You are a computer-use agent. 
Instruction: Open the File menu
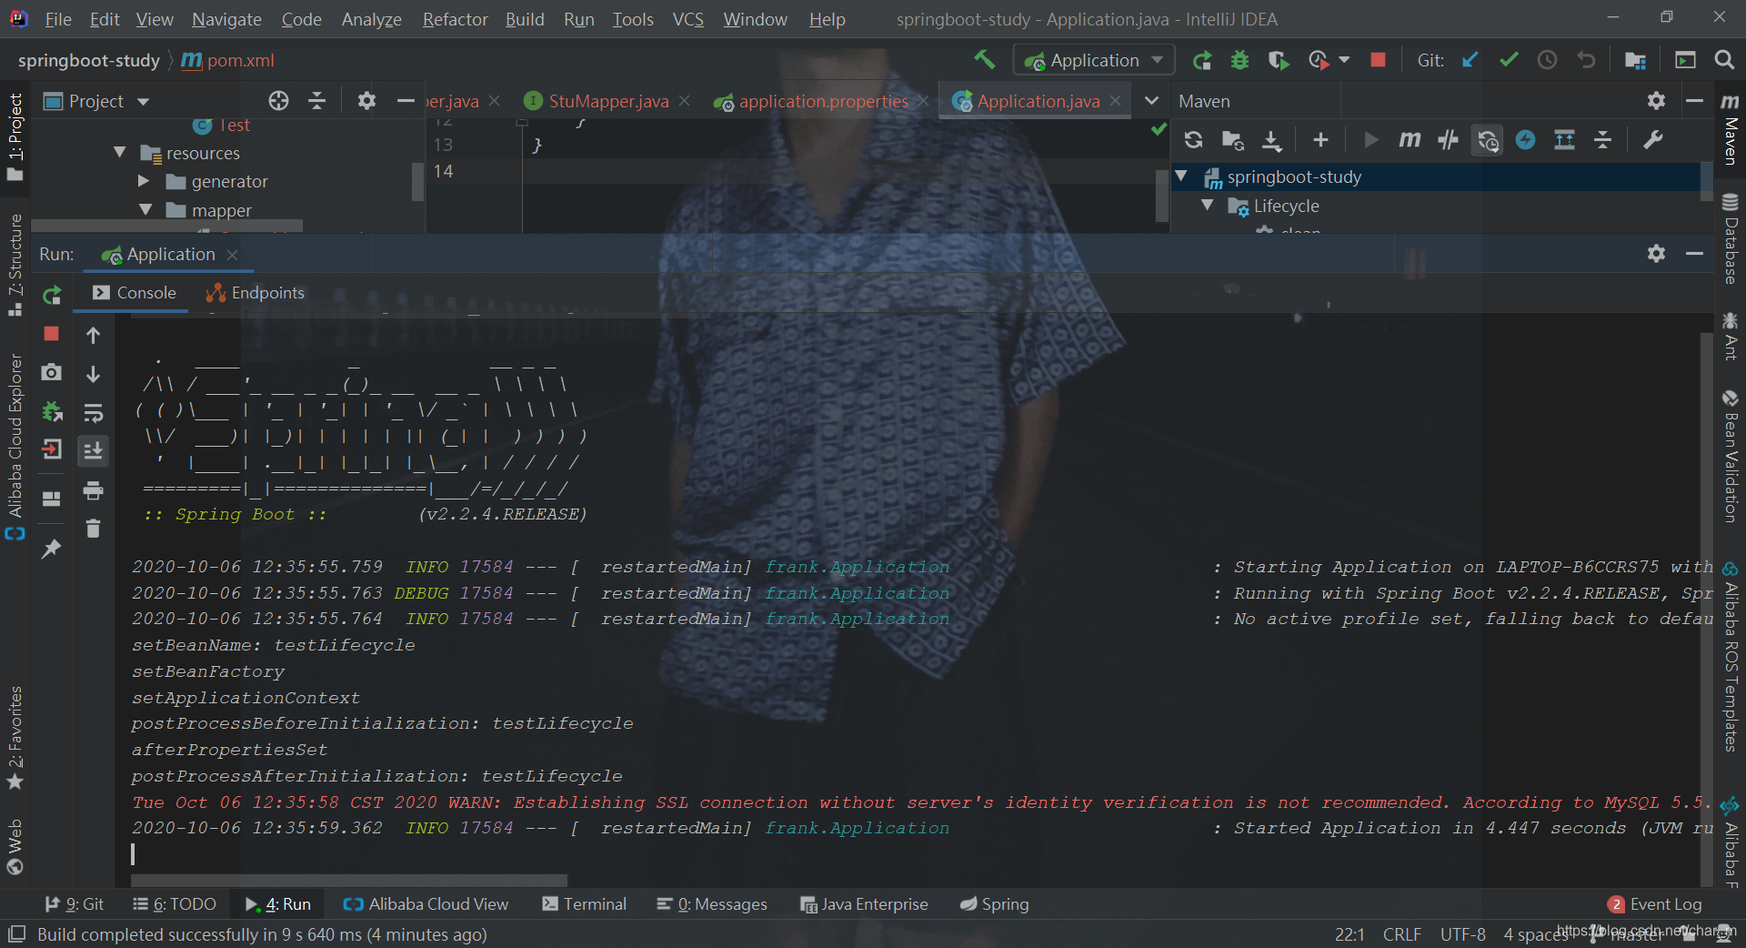tap(58, 19)
